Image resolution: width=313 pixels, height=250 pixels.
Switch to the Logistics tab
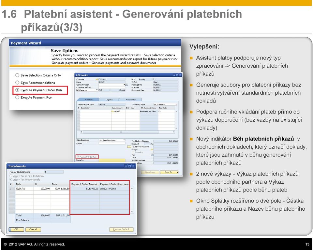coord(109,99)
